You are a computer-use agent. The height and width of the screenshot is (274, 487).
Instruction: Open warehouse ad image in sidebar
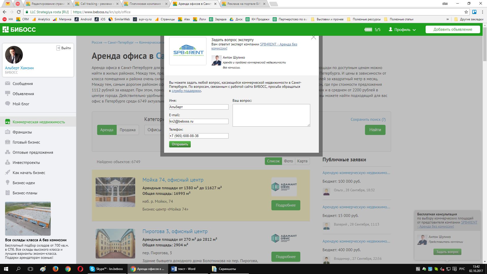click(28, 219)
